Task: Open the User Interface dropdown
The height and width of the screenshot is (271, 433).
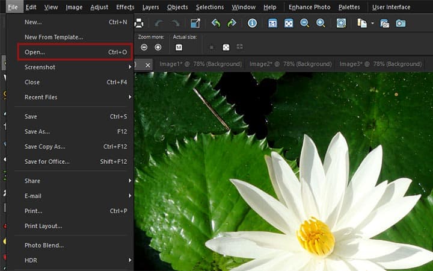Action: click(391, 7)
